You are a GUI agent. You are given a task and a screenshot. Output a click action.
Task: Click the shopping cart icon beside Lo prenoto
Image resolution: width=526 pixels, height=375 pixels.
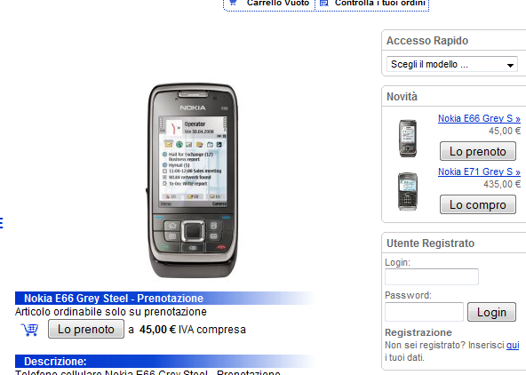point(29,330)
